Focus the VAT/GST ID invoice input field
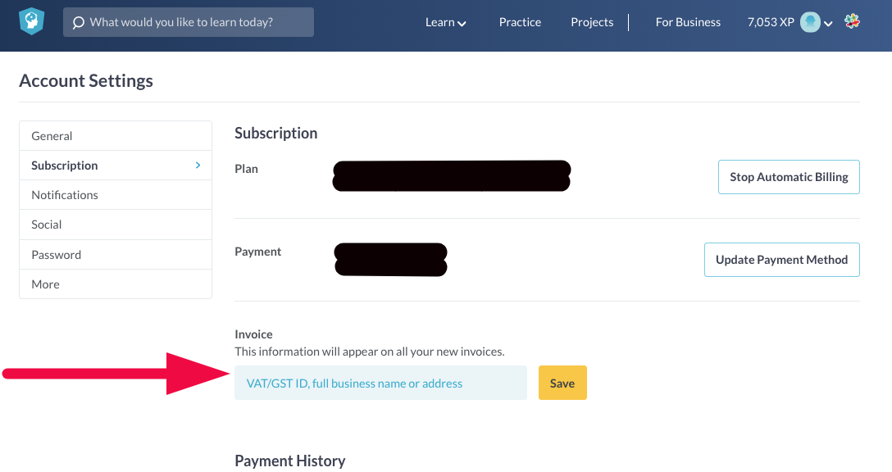This screenshot has width=892, height=472. [380, 383]
